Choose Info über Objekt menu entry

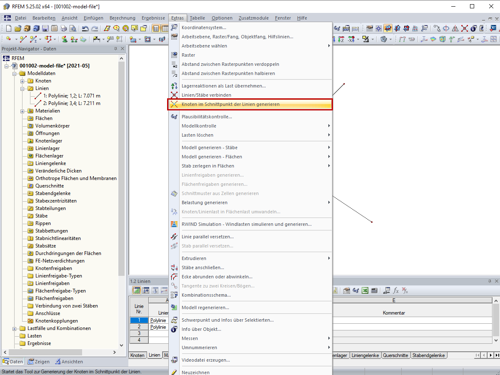click(x=250, y=329)
